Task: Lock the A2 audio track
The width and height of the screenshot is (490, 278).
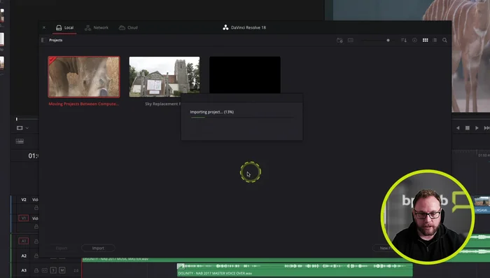Action: click(x=36, y=256)
